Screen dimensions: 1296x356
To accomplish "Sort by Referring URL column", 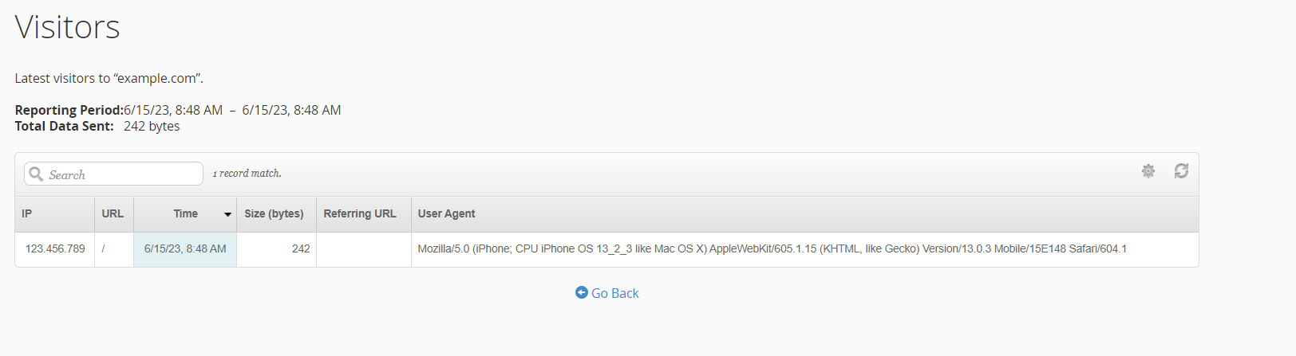I will point(360,213).
